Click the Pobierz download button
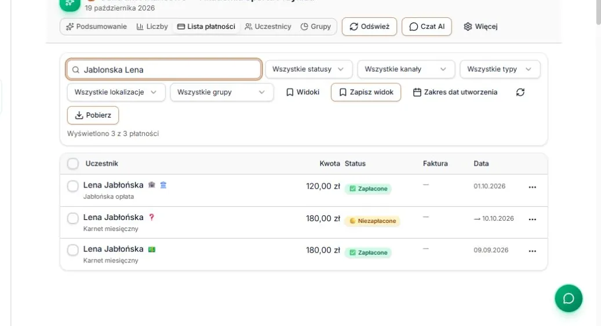 (93, 115)
